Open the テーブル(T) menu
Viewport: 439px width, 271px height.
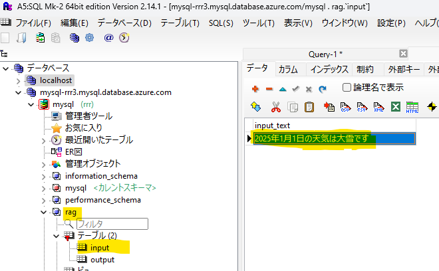click(x=180, y=23)
